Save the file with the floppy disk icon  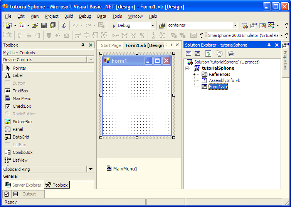(x=44, y=25)
